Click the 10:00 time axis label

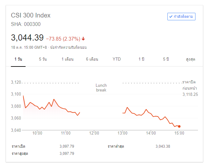pos(37,133)
